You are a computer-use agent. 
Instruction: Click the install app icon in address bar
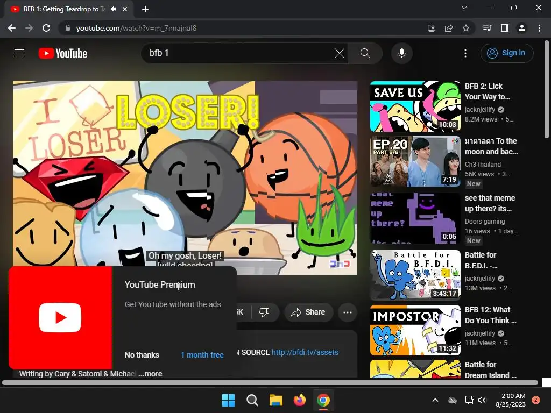(432, 28)
